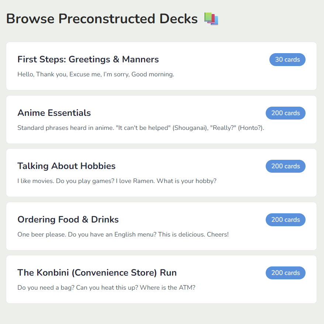This screenshot has height=324, width=324.
Task: Click the Konbini Run 200 cards badge
Action: [285, 273]
